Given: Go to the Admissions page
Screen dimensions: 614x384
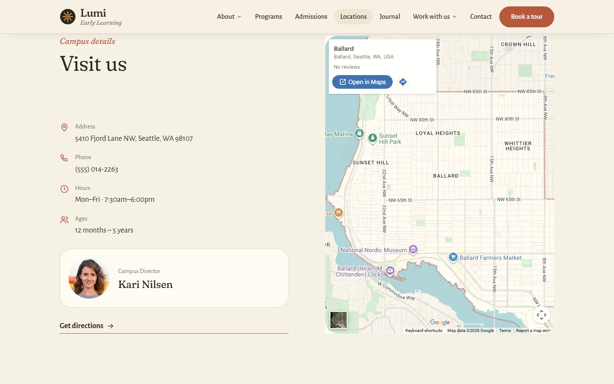Looking at the screenshot, I should [x=311, y=17].
